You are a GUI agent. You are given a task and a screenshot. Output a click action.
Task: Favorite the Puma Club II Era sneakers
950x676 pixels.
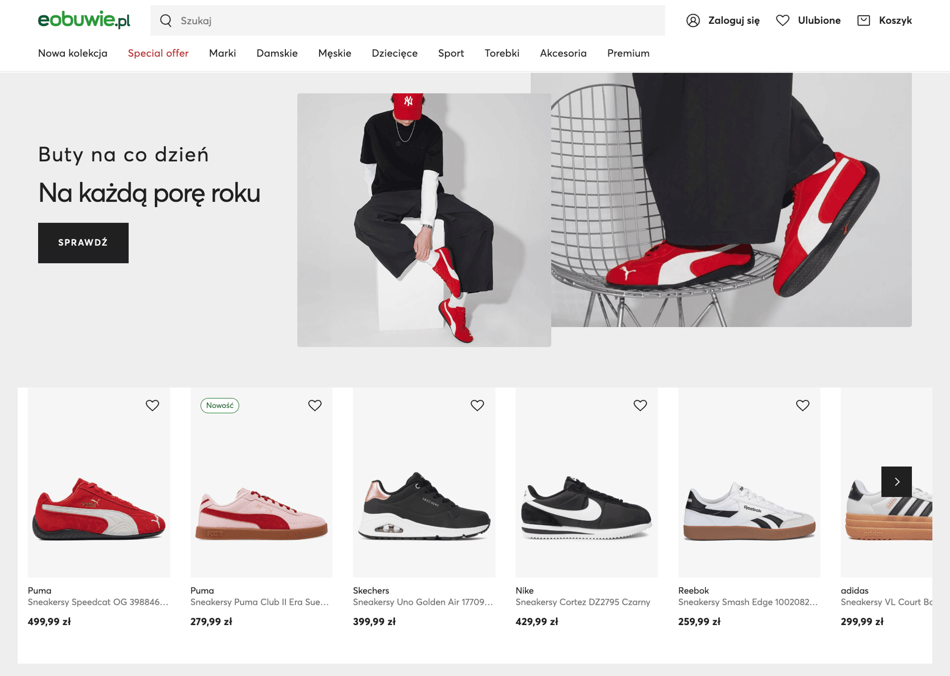315,405
